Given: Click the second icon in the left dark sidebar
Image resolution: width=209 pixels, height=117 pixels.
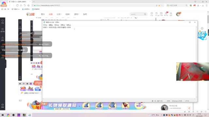Looking at the screenshot, I should (x=3, y=30).
